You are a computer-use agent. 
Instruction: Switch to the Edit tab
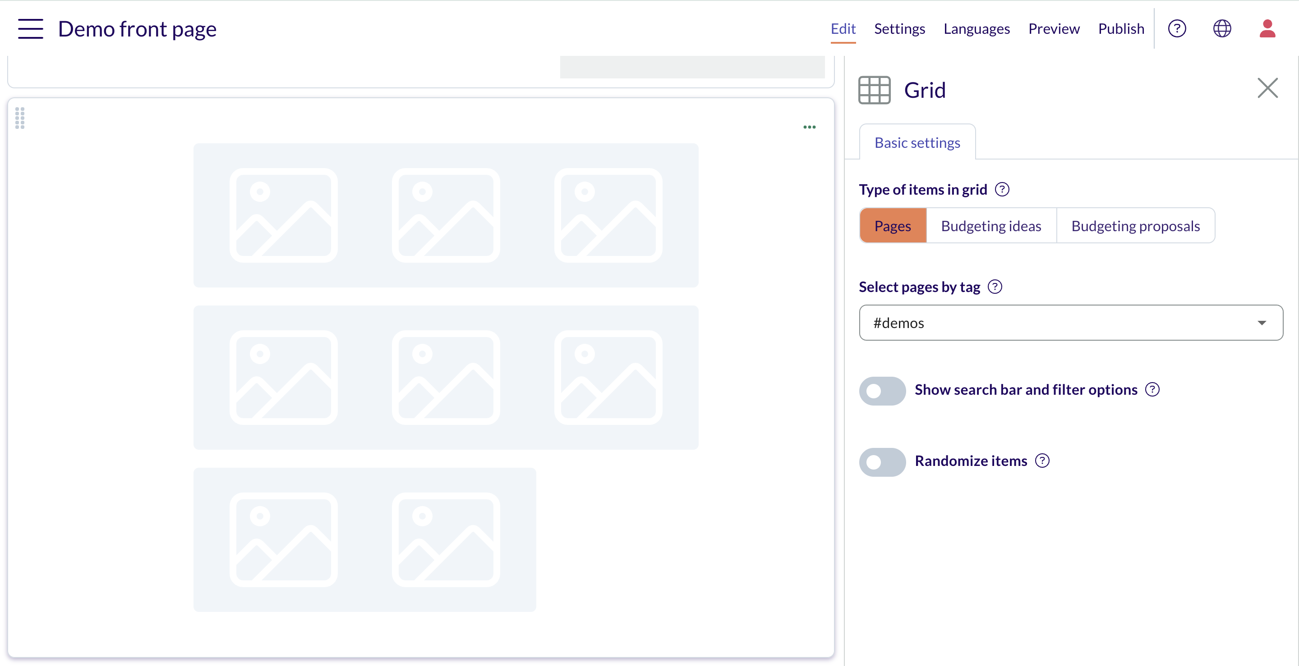[x=843, y=29]
